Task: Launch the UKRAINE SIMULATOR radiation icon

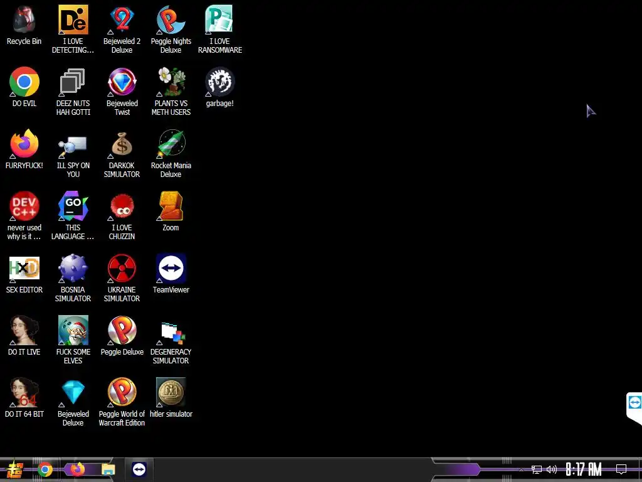Action: coord(122,268)
